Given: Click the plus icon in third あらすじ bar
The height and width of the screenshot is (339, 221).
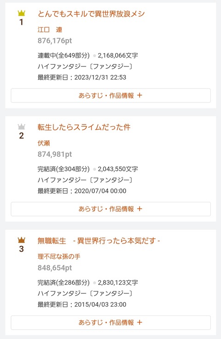Looking at the screenshot, I should coord(140,322).
